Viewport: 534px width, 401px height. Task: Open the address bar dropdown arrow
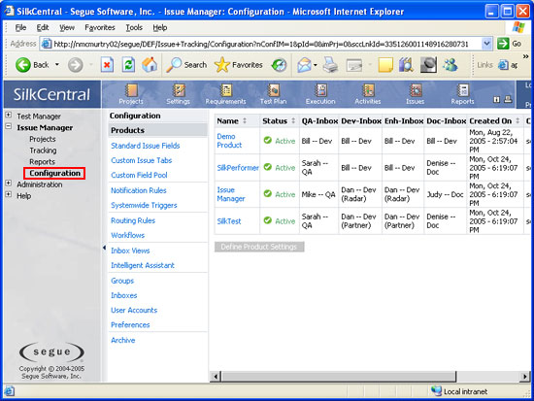coord(487,44)
